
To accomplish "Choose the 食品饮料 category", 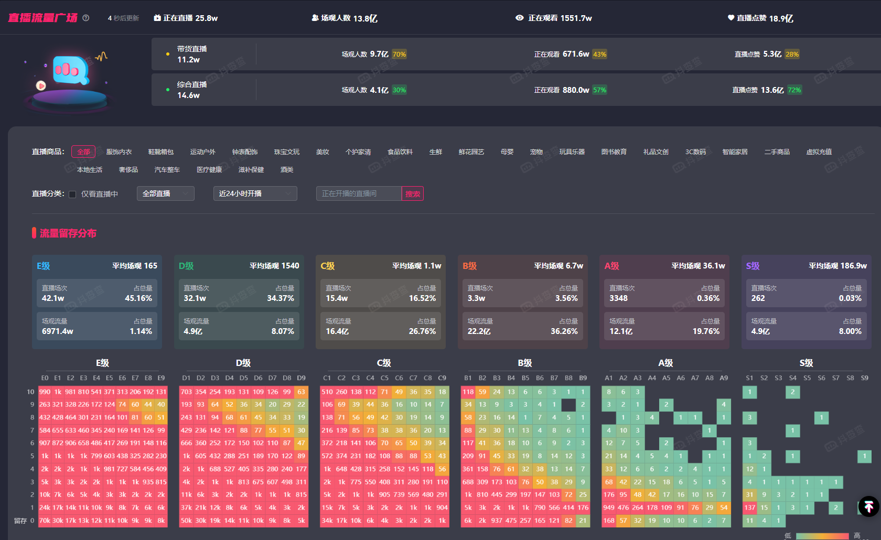I will tap(400, 152).
